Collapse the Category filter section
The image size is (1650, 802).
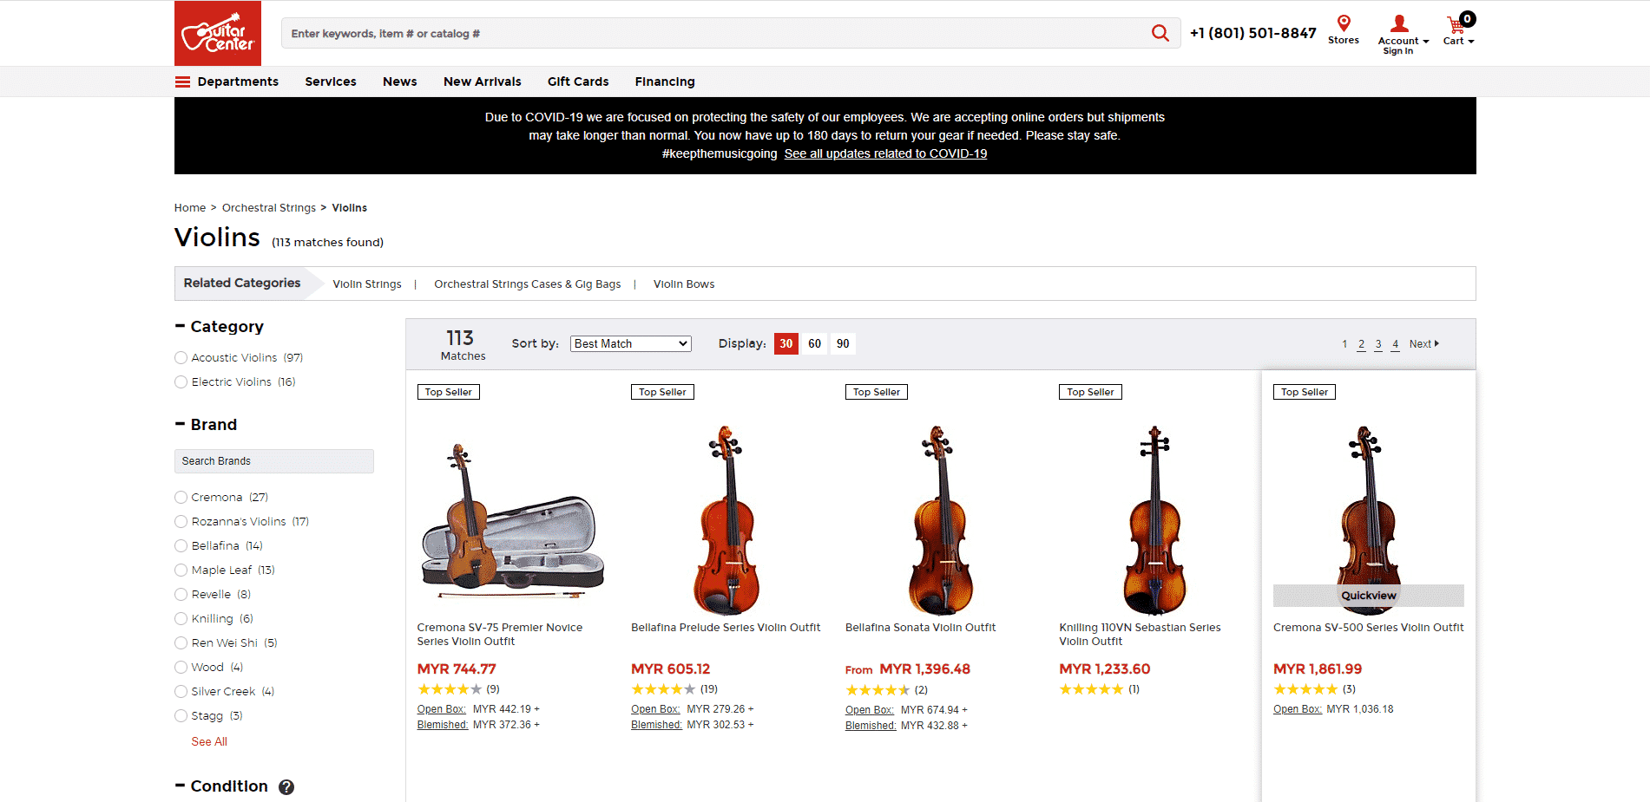pyautogui.click(x=180, y=326)
